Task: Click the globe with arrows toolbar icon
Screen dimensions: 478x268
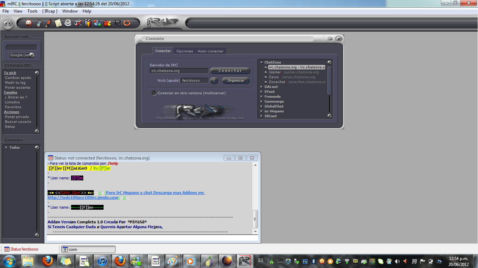Action: tap(98, 23)
